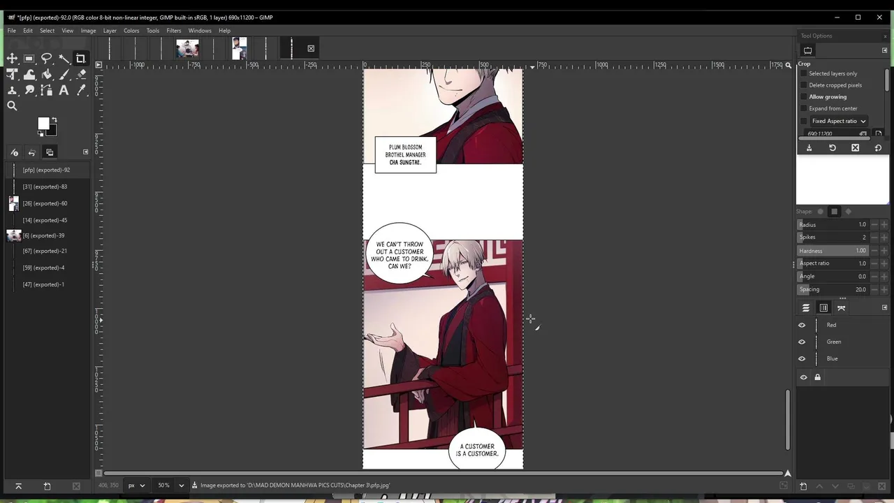Select the Eraser tool

(81, 75)
